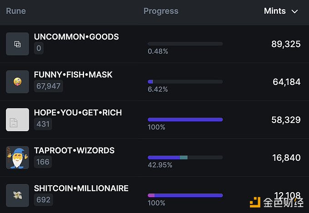Click the TAPROOT•WIZORDS 42.95% progress bar
Image resolution: width=309 pixels, height=213 pixels.
tap(185, 158)
